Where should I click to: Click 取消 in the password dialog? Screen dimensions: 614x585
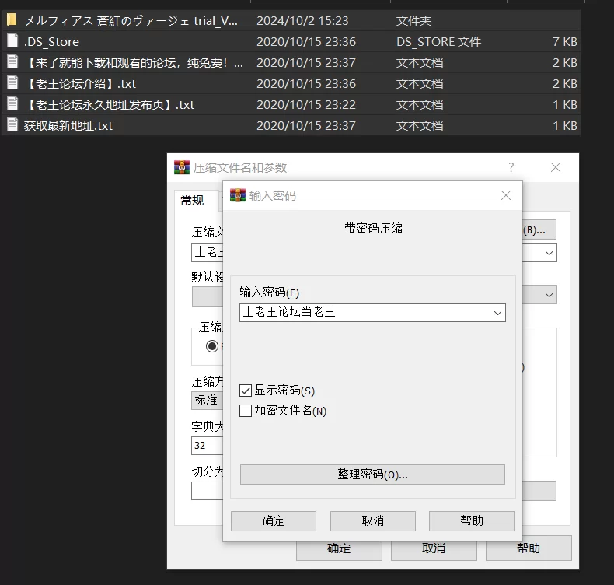click(372, 521)
